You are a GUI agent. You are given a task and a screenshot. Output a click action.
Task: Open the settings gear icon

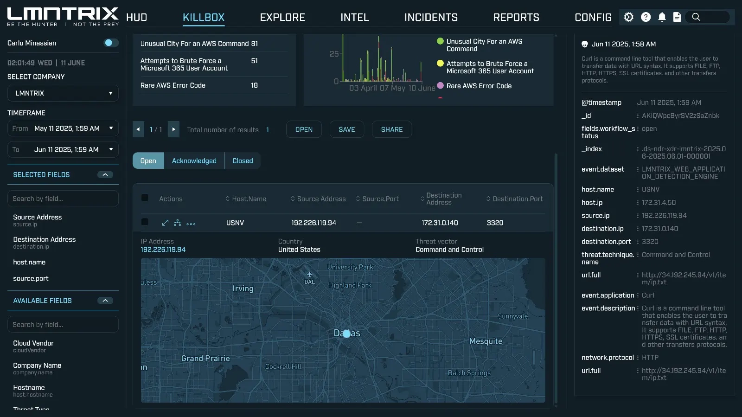click(629, 17)
